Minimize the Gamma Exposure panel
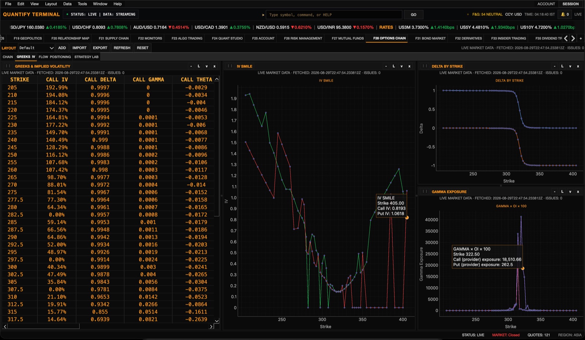This screenshot has width=585, height=340. pyautogui.click(x=554, y=191)
